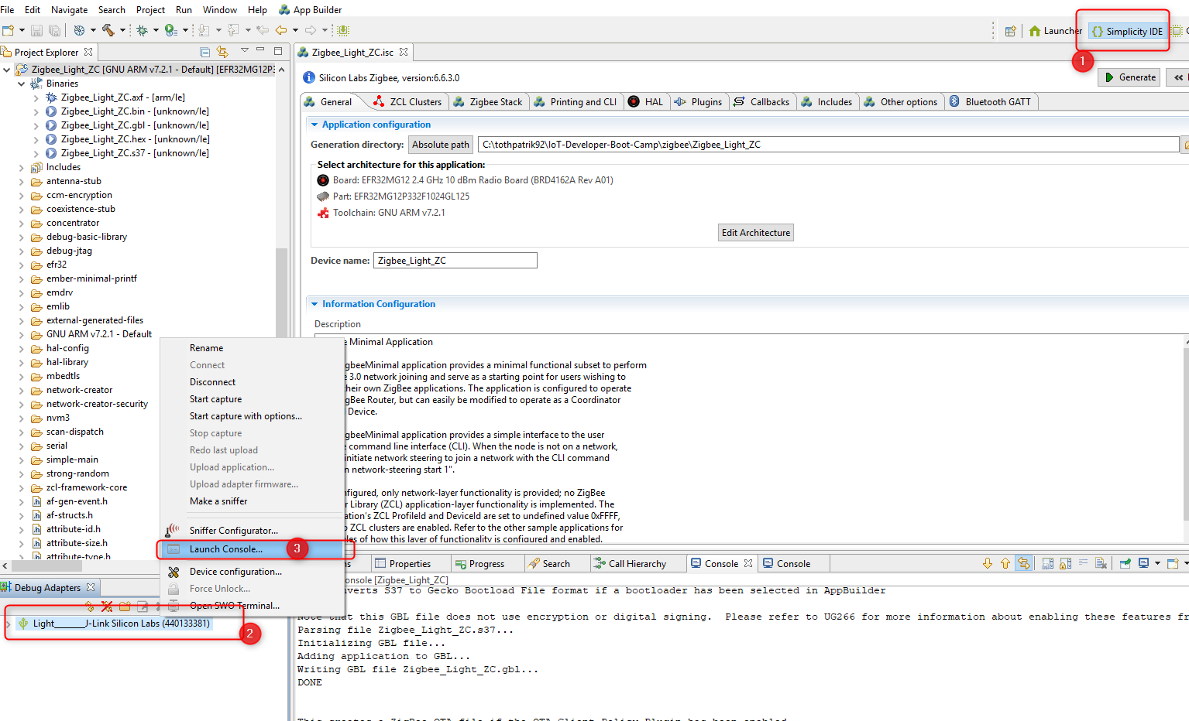This screenshot has width=1189, height=721.
Task: Switch to Simplicity IDE perspective
Action: click(1127, 31)
